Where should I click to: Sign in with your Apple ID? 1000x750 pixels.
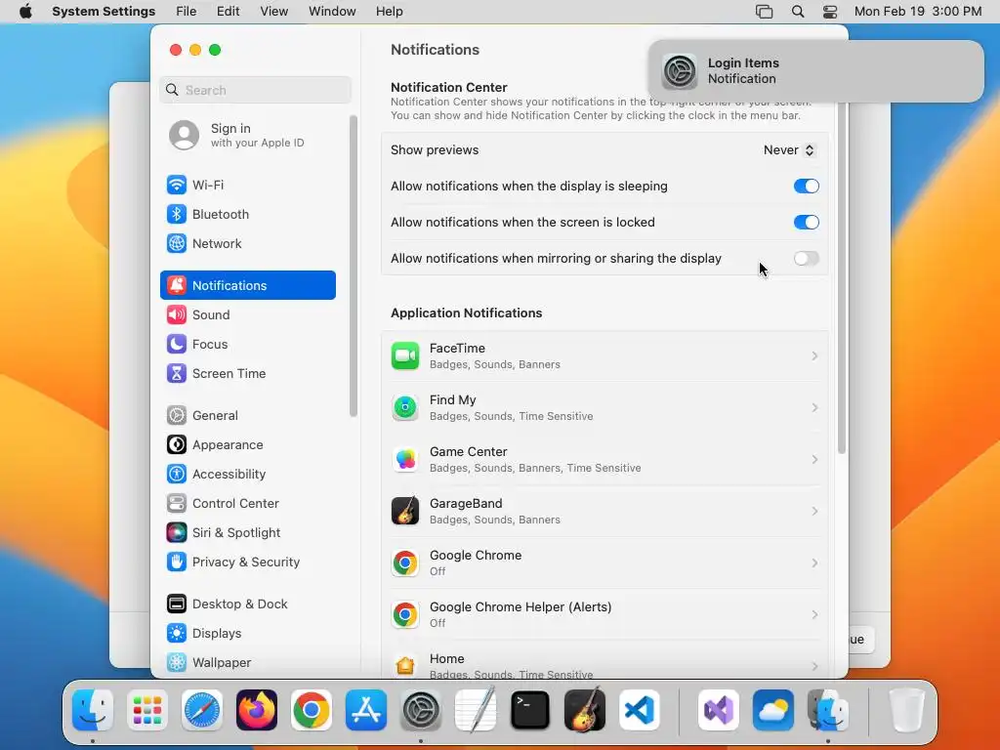tap(247, 135)
